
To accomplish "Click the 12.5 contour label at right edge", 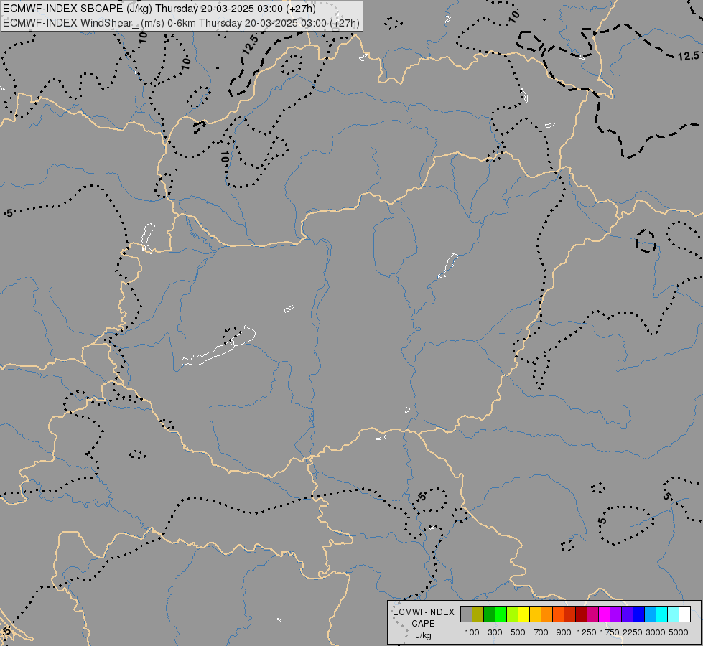I will click(688, 56).
